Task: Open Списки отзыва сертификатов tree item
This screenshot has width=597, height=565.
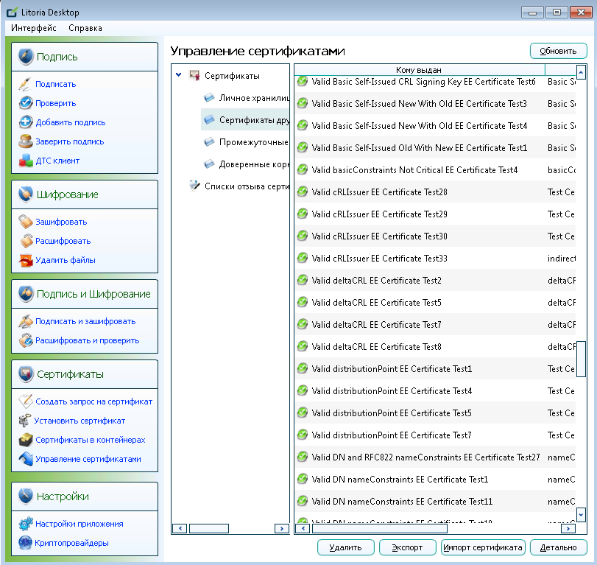Action: 244,186
